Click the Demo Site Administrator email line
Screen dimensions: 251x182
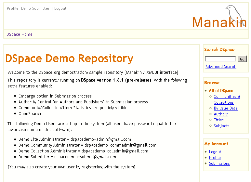(74, 139)
